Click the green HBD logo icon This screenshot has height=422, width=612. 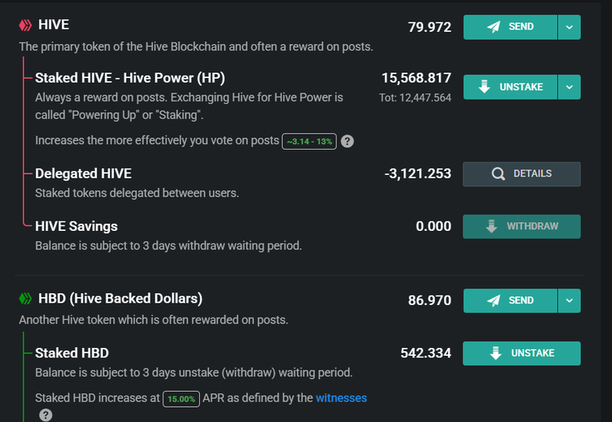click(x=25, y=299)
